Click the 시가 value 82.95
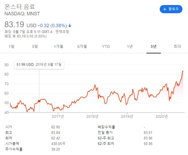The width and height of the screenshot is (188, 155). coord(56,127)
